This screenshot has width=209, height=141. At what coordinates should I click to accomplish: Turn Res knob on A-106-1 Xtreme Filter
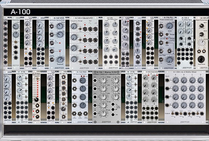(116, 97)
